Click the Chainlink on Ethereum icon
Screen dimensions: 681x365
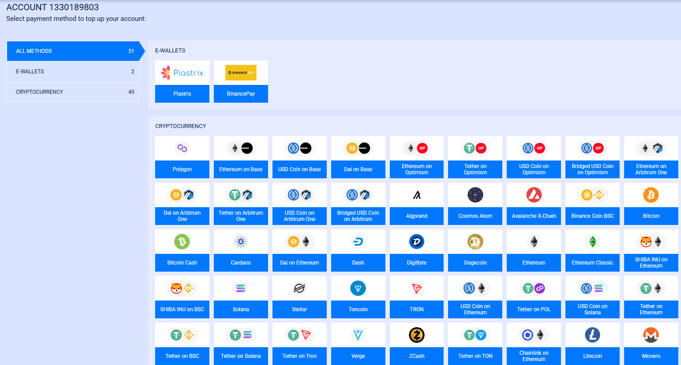[x=534, y=335]
